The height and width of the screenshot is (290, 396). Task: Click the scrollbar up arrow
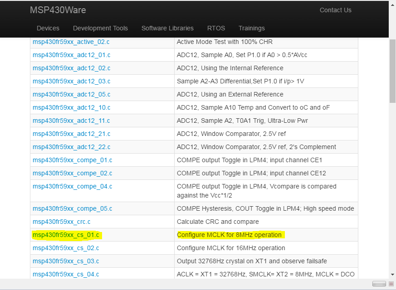point(392,5)
